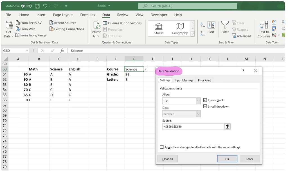Viewport: 288px width, 172px height.
Task: Uncheck the Ignore blank checkbox
Action: point(205,100)
